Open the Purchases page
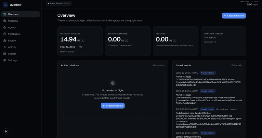262x138 pixels. coord(20,34)
